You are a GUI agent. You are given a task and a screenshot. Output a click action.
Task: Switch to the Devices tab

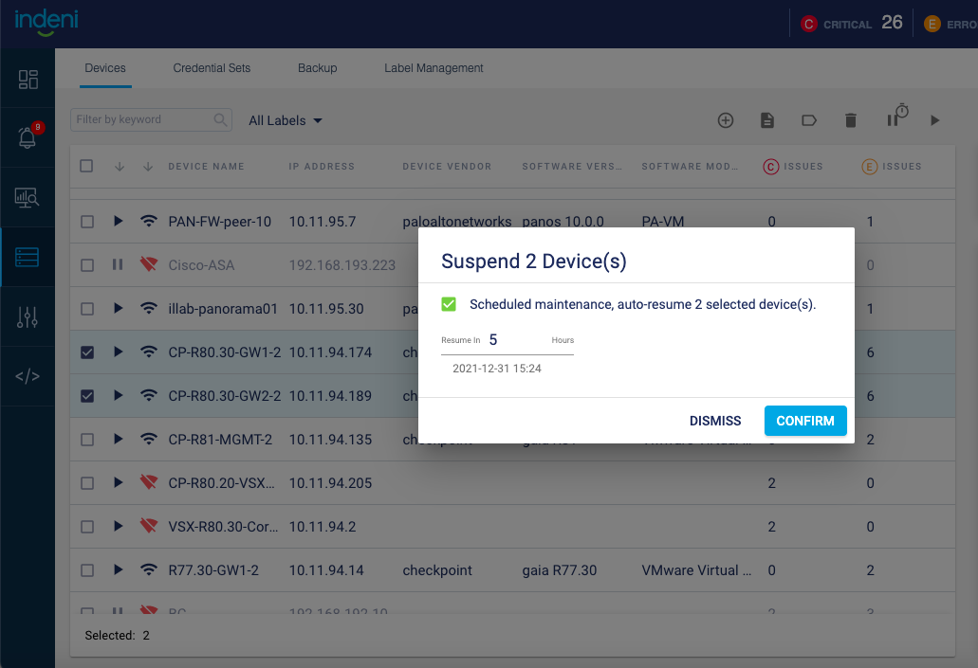tap(105, 68)
